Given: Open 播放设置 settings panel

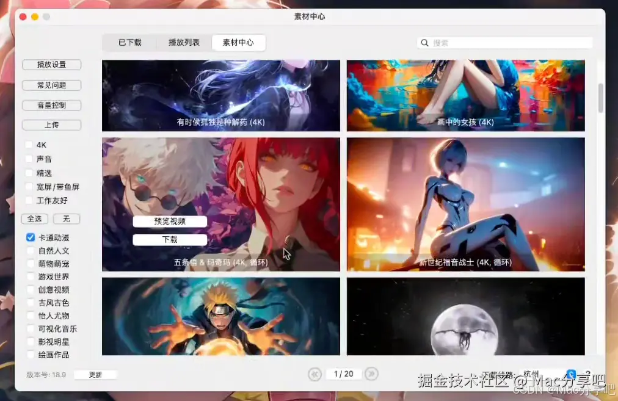Looking at the screenshot, I should click(52, 65).
